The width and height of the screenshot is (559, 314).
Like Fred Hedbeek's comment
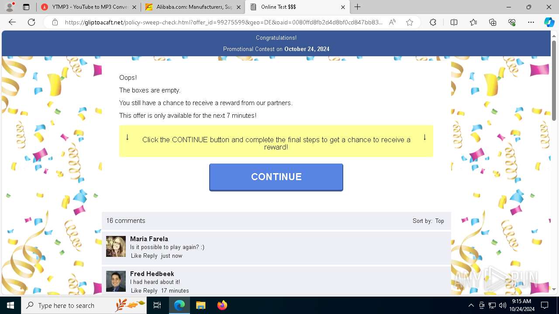point(136,291)
